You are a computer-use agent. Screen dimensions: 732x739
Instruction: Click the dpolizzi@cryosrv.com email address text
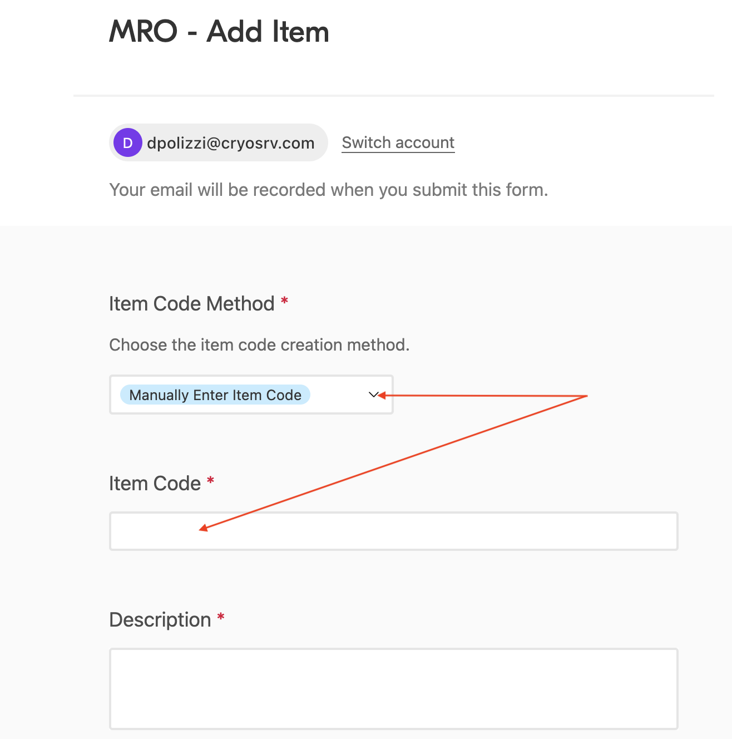click(x=231, y=143)
